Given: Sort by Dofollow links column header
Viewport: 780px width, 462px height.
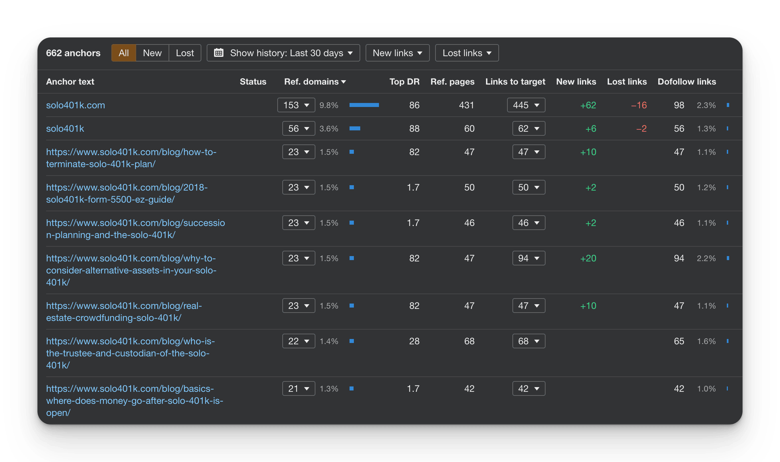Looking at the screenshot, I should [687, 82].
